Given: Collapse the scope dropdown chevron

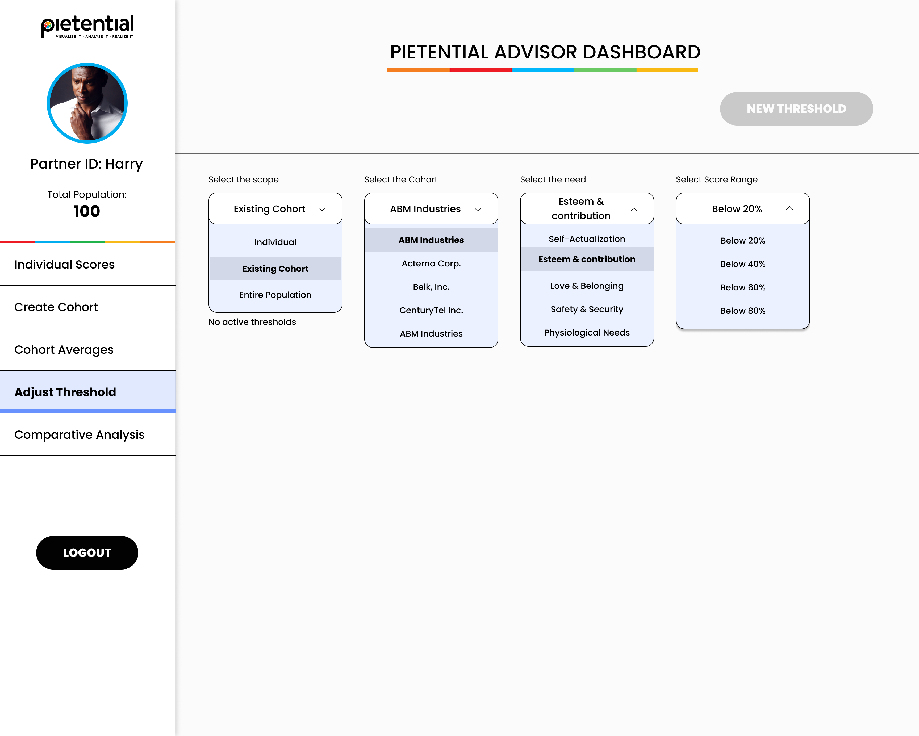Looking at the screenshot, I should (322, 209).
